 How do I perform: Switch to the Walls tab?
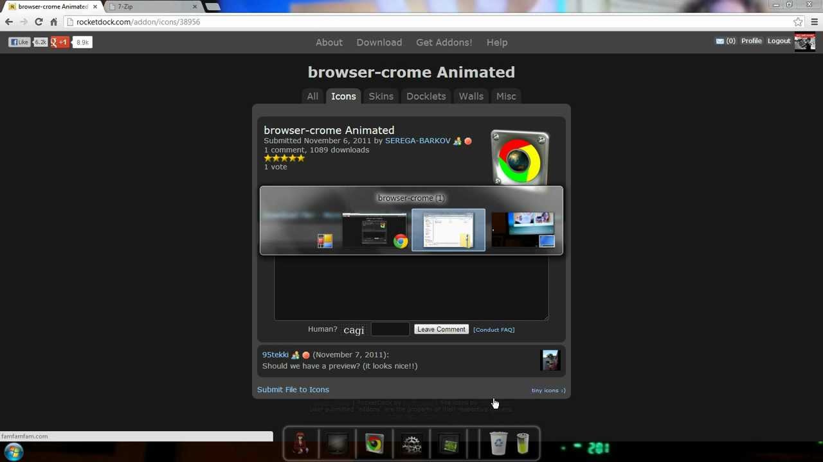click(471, 96)
